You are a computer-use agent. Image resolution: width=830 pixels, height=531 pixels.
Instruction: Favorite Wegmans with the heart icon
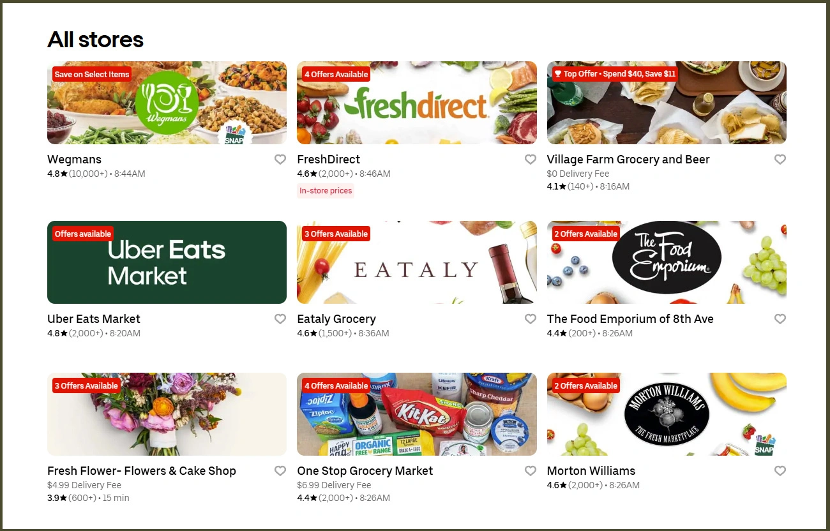click(x=280, y=160)
